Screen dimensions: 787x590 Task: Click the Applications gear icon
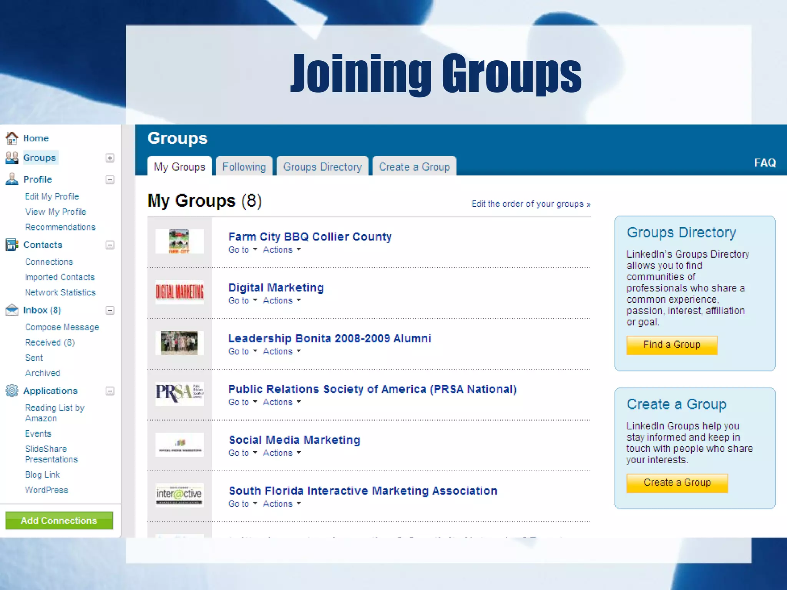tap(12, 391)
